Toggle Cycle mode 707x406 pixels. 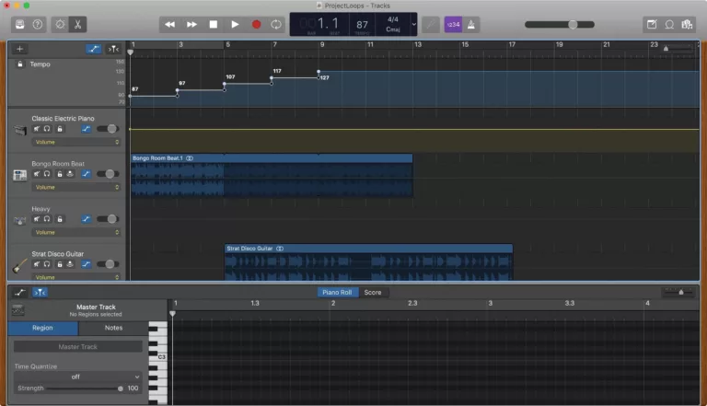276,24
